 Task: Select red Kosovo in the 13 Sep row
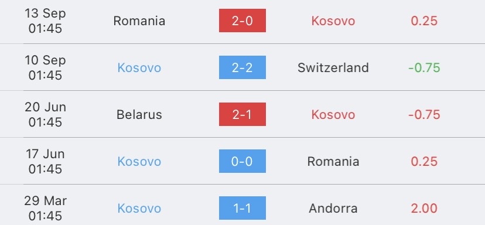pos(333,21)
